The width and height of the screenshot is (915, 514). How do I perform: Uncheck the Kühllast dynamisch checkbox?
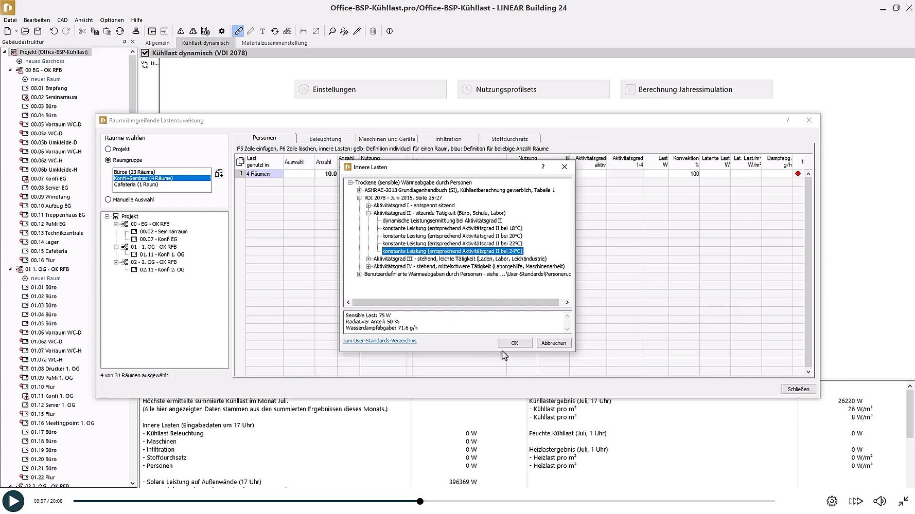[x=145, y=53]
